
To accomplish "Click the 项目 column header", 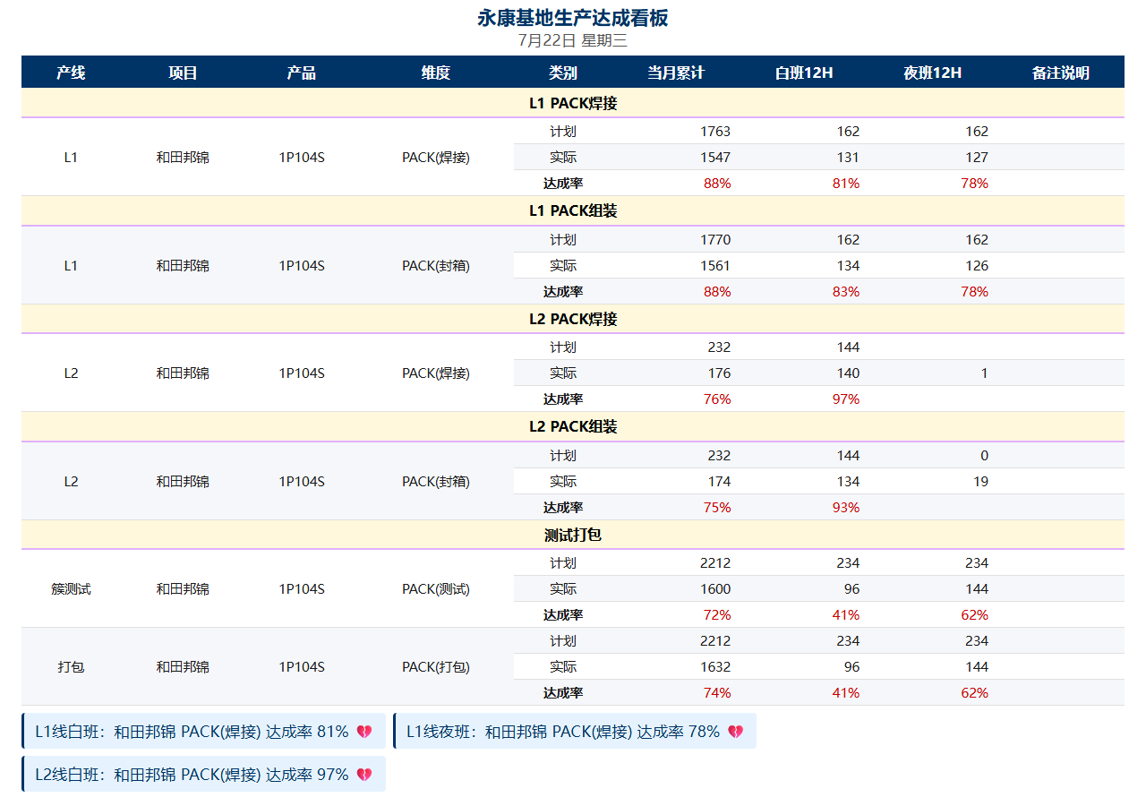I will point(183,73).
